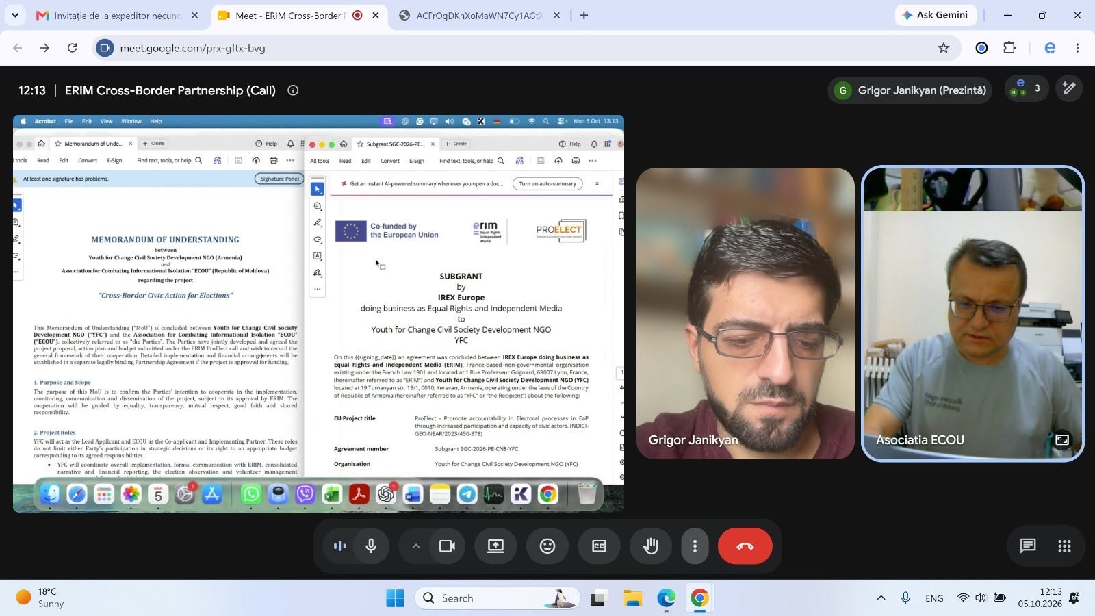Send an emoji reaction
Screen dimensions: 1095x616
point(547,546)
